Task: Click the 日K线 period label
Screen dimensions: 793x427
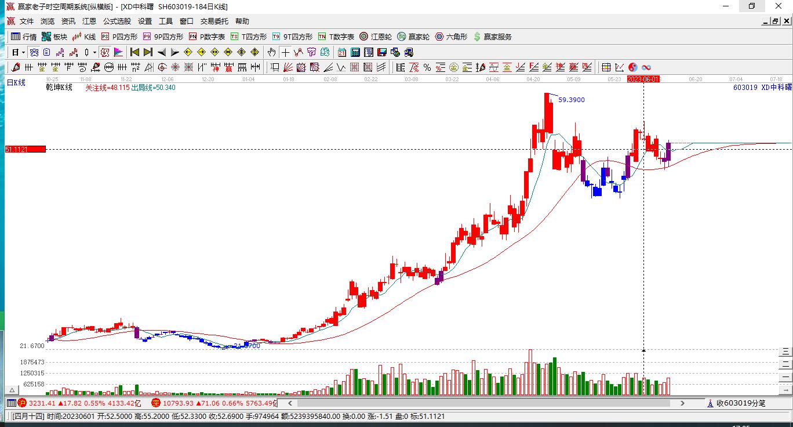Action: point(16,83)
